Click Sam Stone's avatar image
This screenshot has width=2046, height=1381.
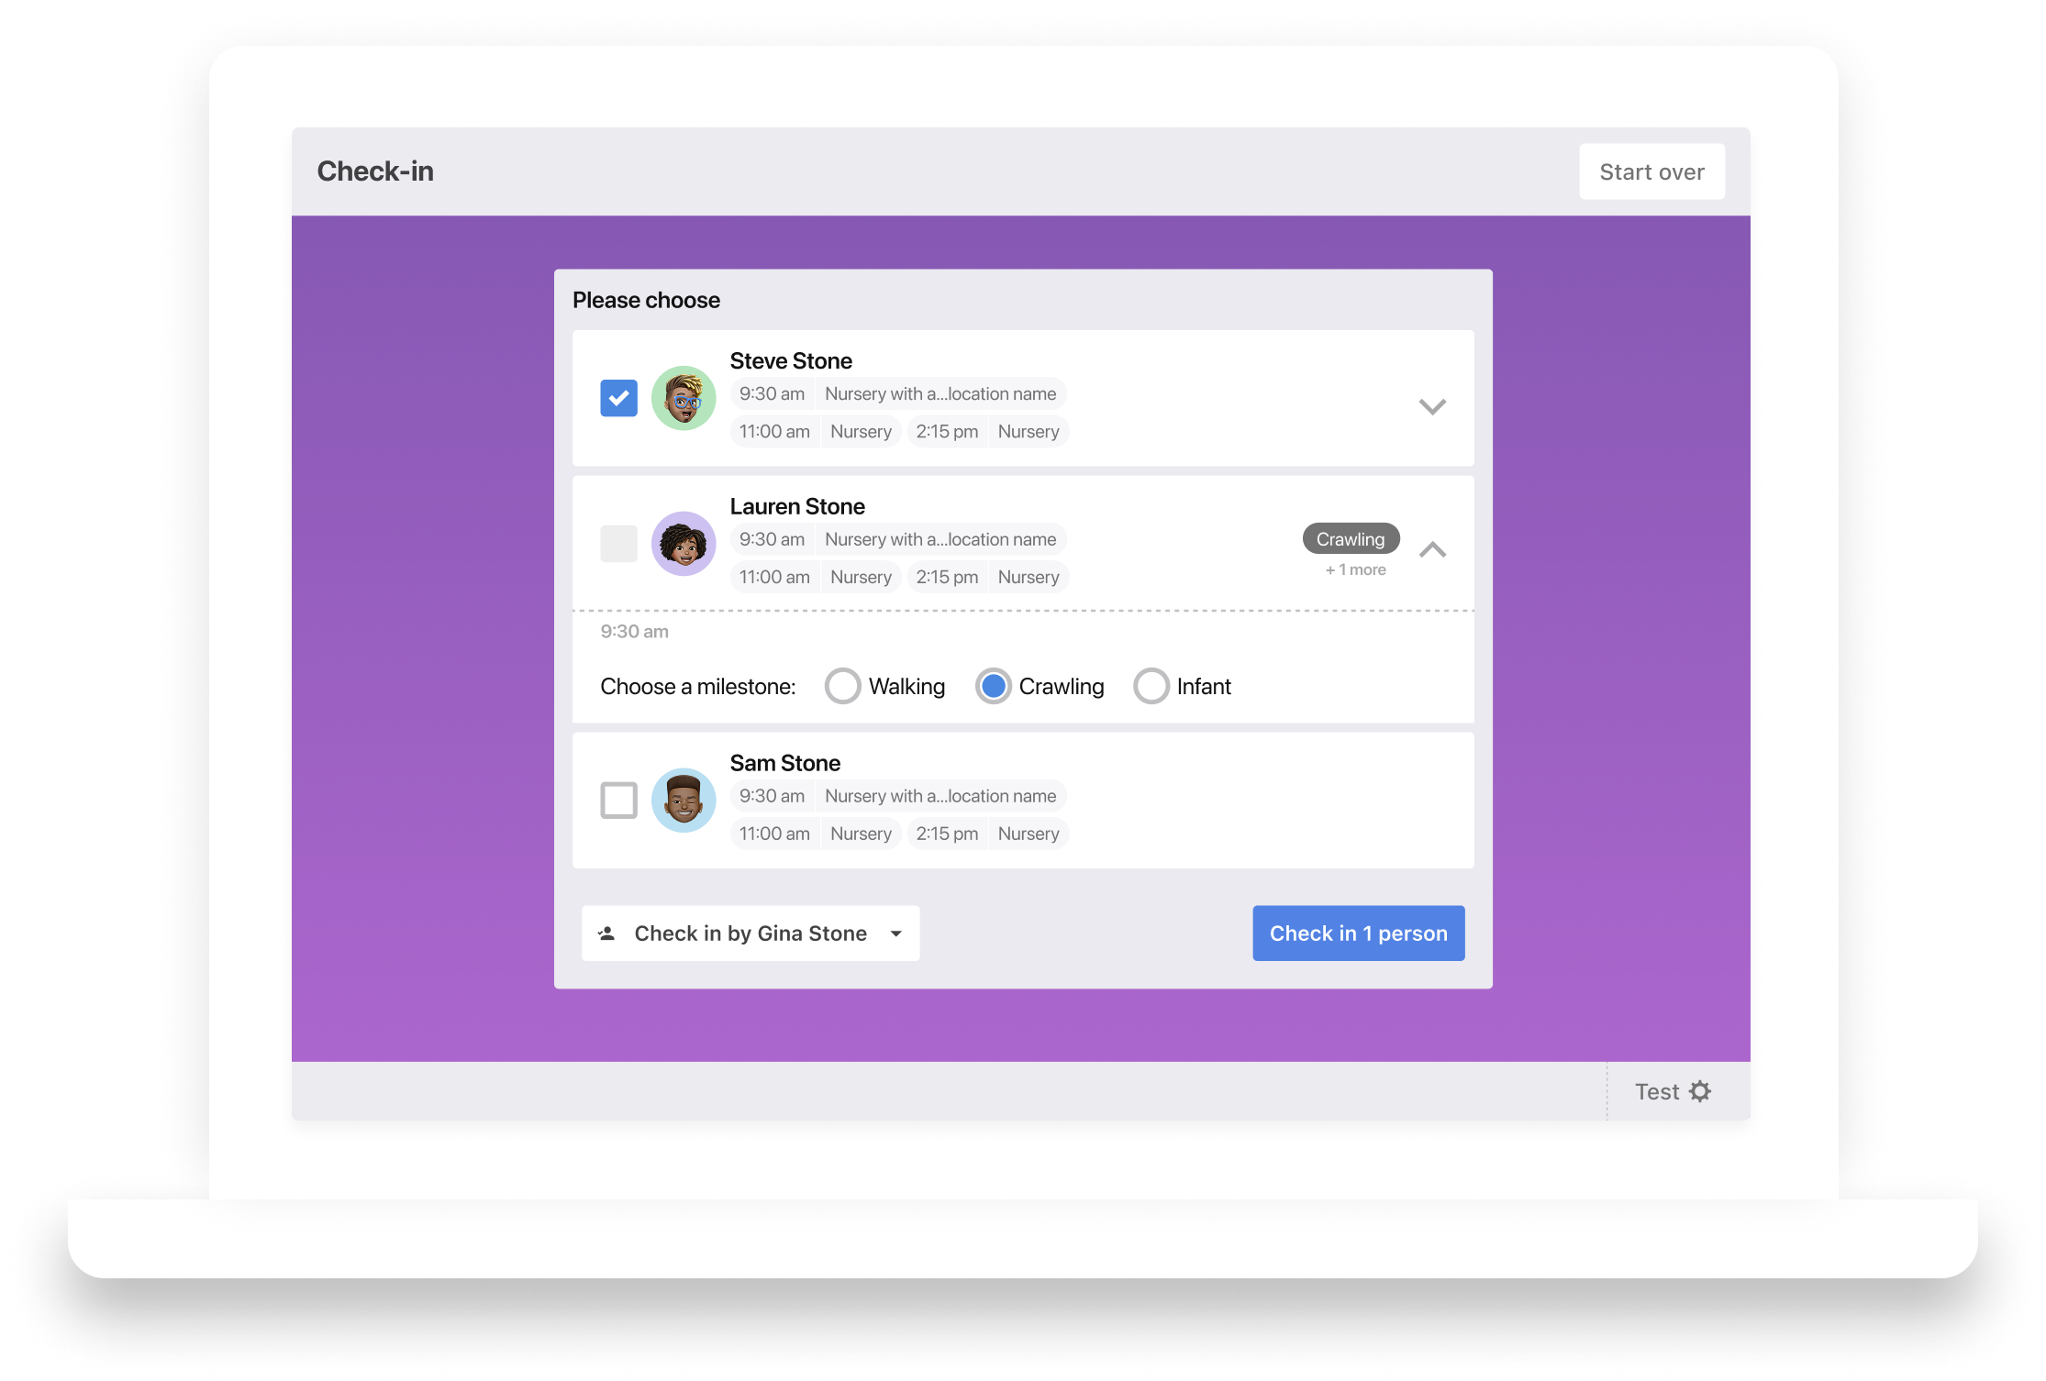[684, 800]
